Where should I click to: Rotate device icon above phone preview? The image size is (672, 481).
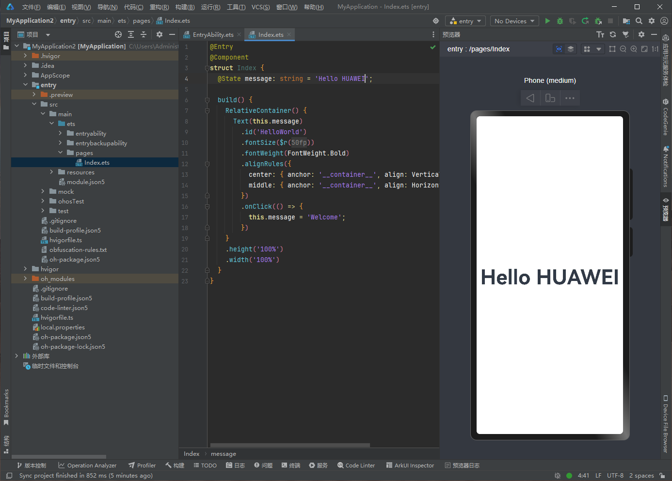point(550,98)
